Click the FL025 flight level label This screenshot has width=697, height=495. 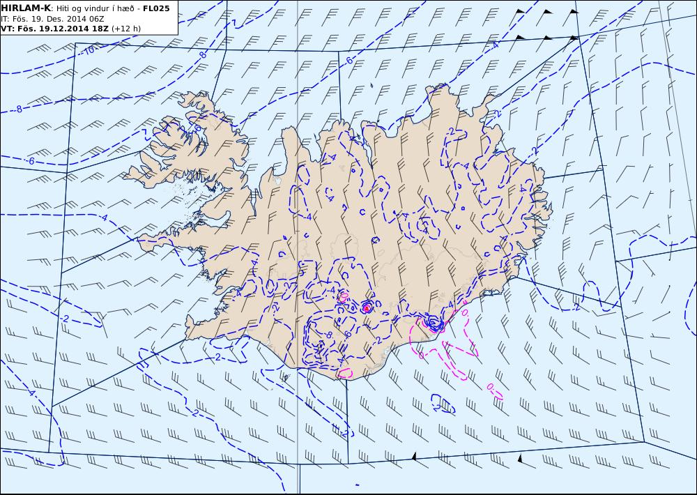click(156, 8)
